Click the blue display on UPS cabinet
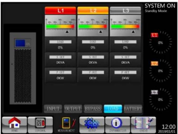 [20, 43]
